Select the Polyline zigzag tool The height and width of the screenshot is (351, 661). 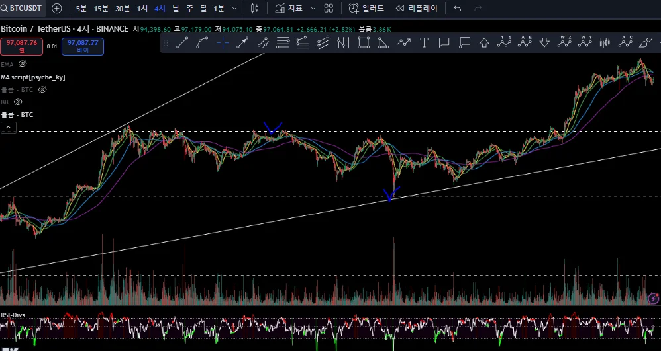point(403,42)
